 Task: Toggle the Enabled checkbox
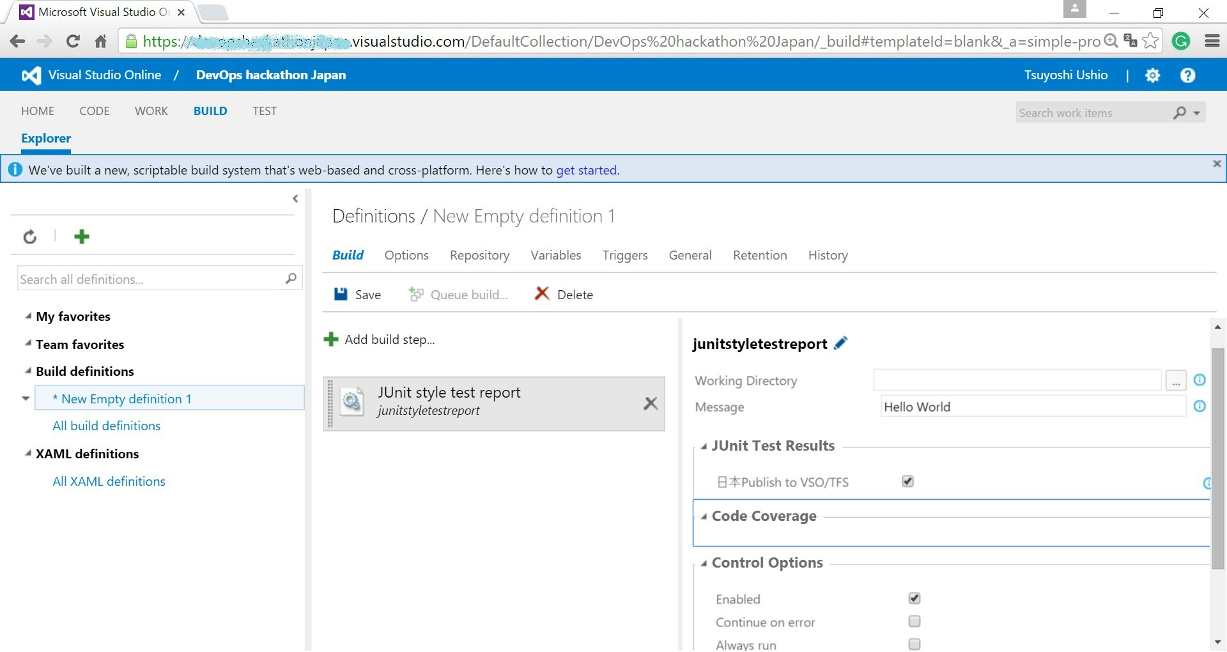click(914, 598)
